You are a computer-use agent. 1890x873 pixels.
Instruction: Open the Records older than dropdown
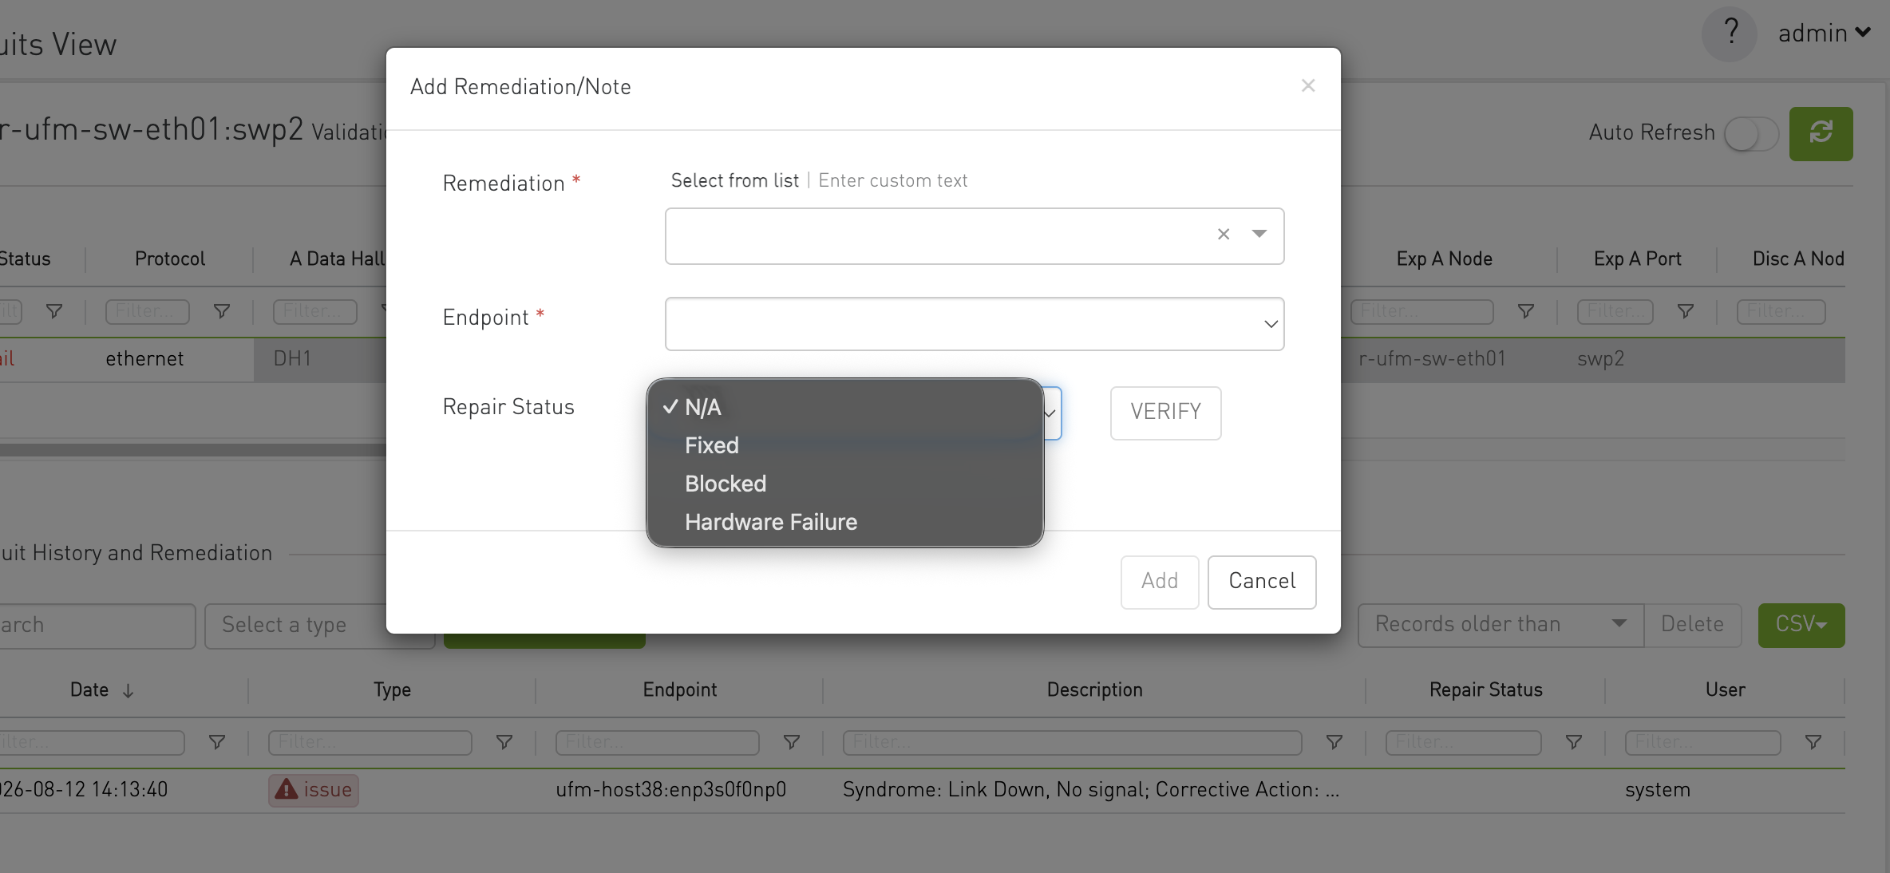(1501, 625)
